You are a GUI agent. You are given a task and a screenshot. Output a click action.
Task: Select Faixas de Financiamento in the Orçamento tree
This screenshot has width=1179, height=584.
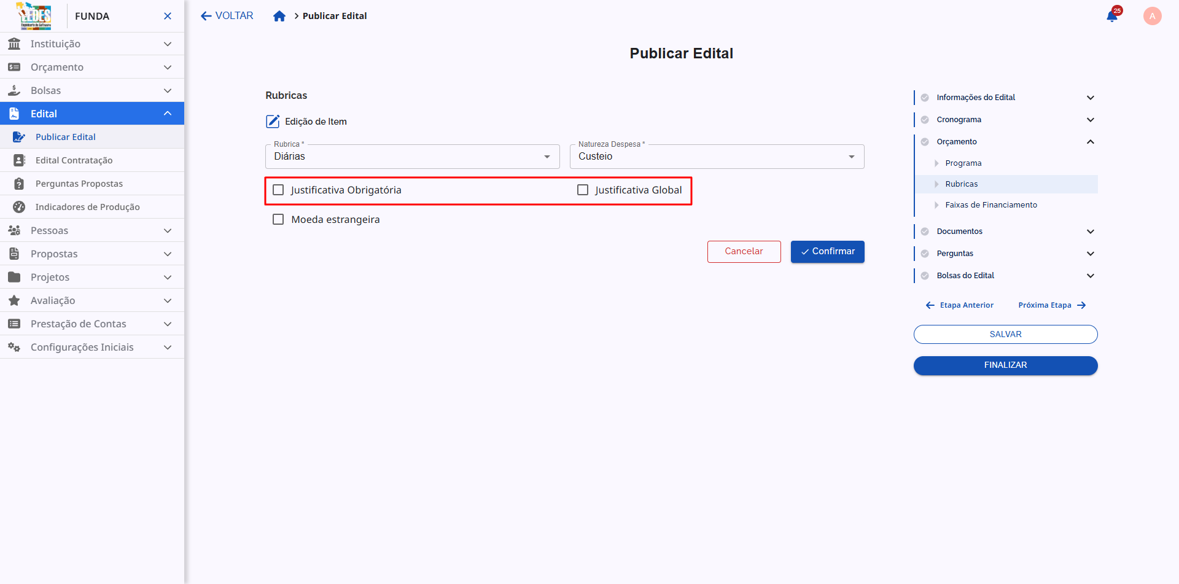point(991,204)
